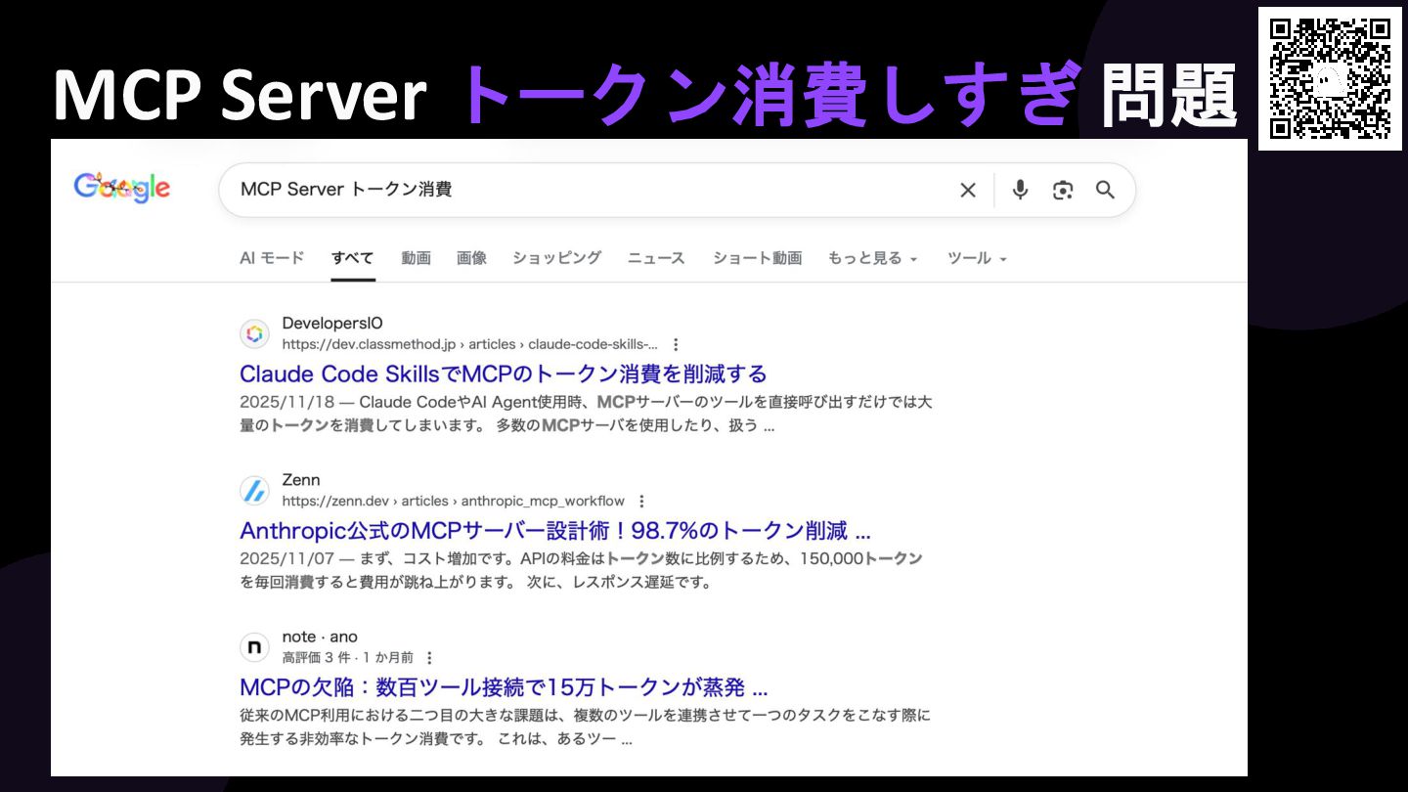The width and height of the screenshot is (1408, 792).
Task: Click the '高評価 3 件 · 1 か月前' text
Action: 348,658
